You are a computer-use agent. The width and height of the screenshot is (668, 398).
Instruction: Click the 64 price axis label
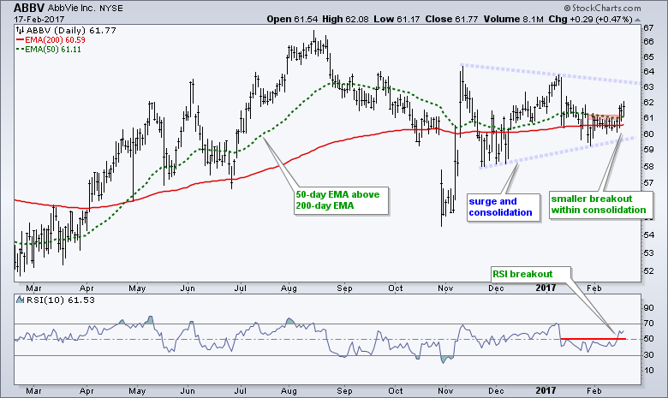tap(648, 72)
